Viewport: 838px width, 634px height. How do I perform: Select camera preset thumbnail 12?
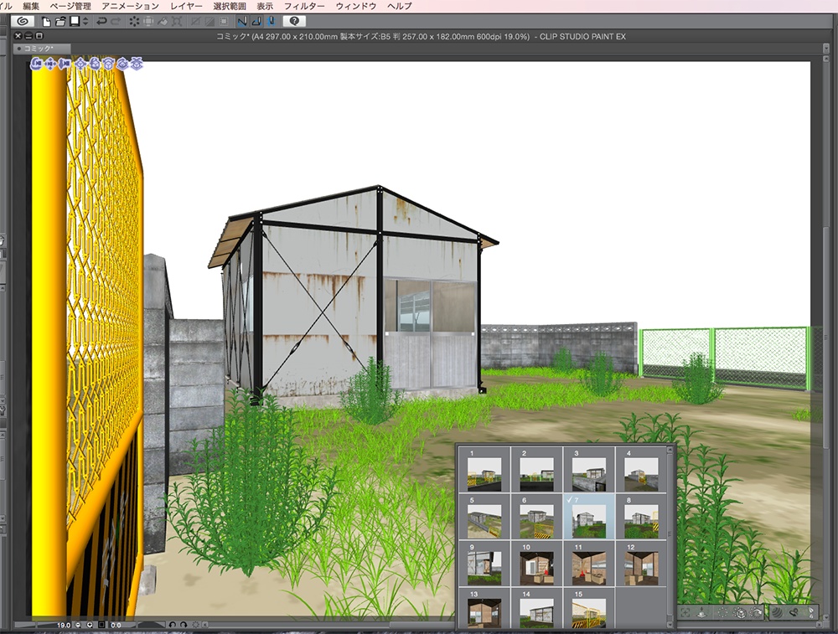tap(641, 564)
